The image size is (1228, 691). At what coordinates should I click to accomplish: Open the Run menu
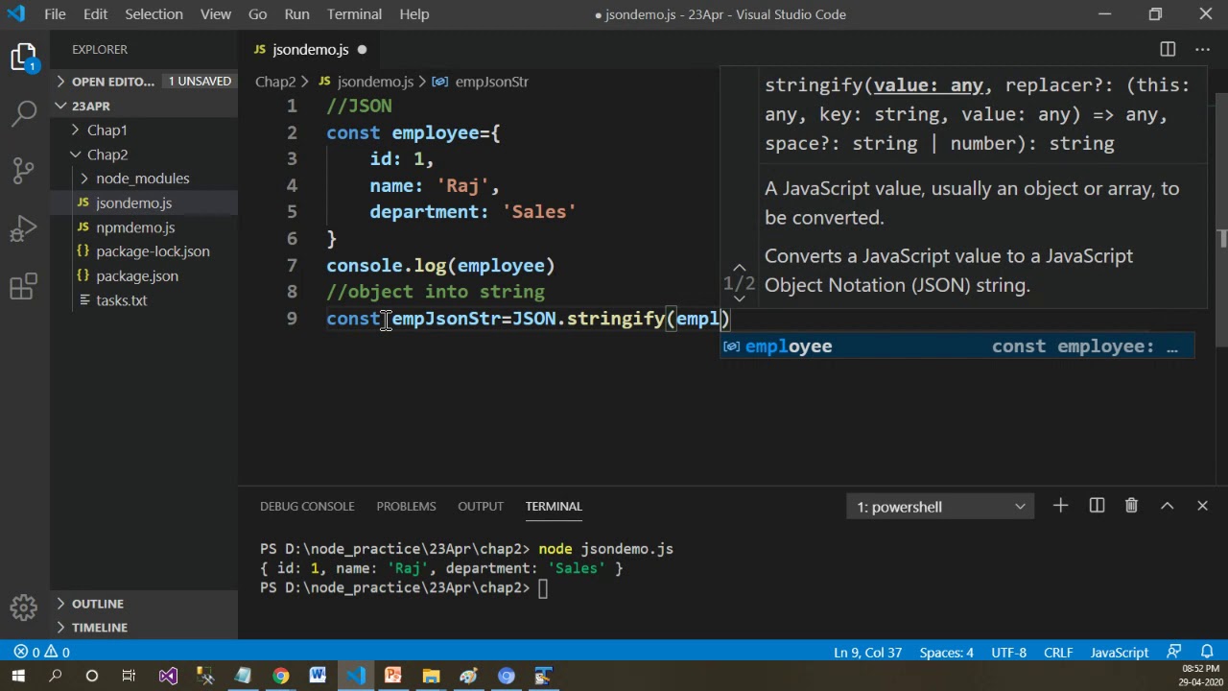[296, 14]
